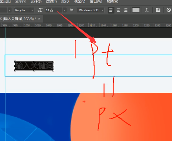172x141 pixels.
Task: Open the Windows LCD anti-aliasing dropdown
Action: tap(91, 10)
